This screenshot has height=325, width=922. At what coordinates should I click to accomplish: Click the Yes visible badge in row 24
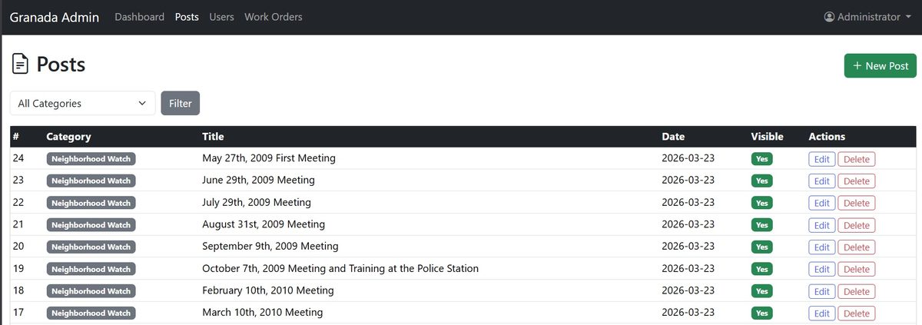pos(762,159)
